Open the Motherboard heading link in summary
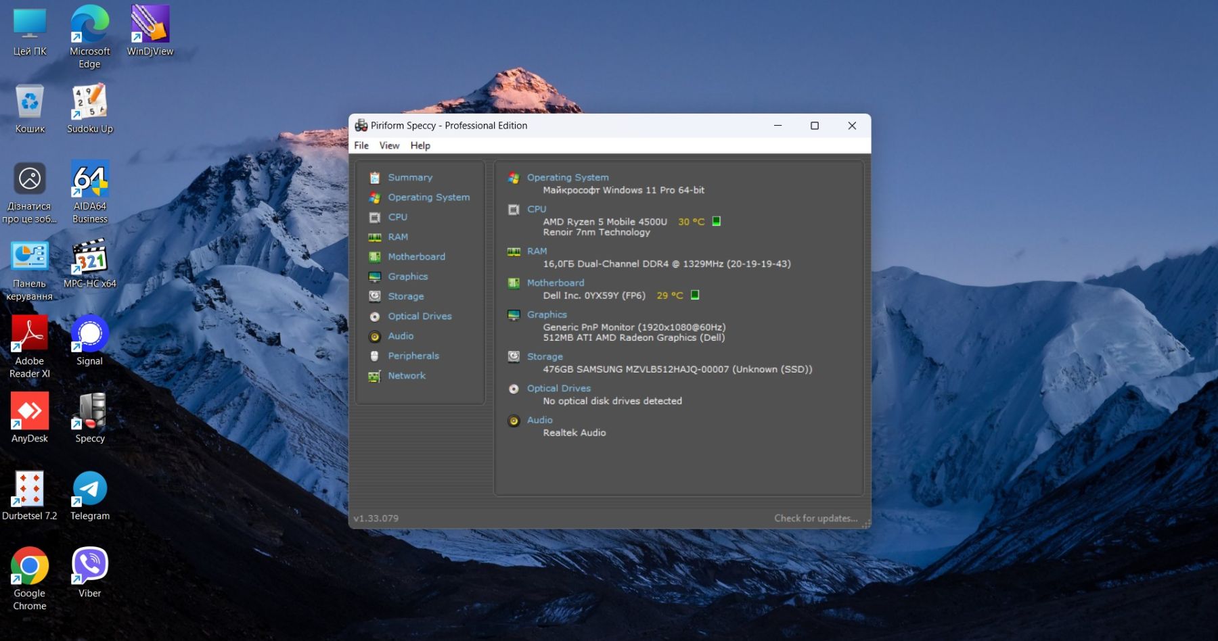 tap(556, 283)
